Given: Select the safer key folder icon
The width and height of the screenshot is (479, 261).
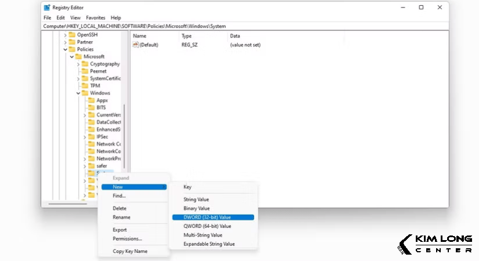Looking at the screenshot, I should coord(91,166).
